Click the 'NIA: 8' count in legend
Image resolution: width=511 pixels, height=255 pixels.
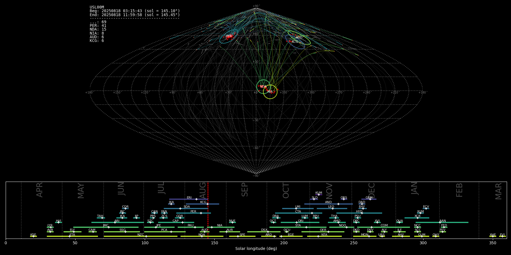point(97,33)
